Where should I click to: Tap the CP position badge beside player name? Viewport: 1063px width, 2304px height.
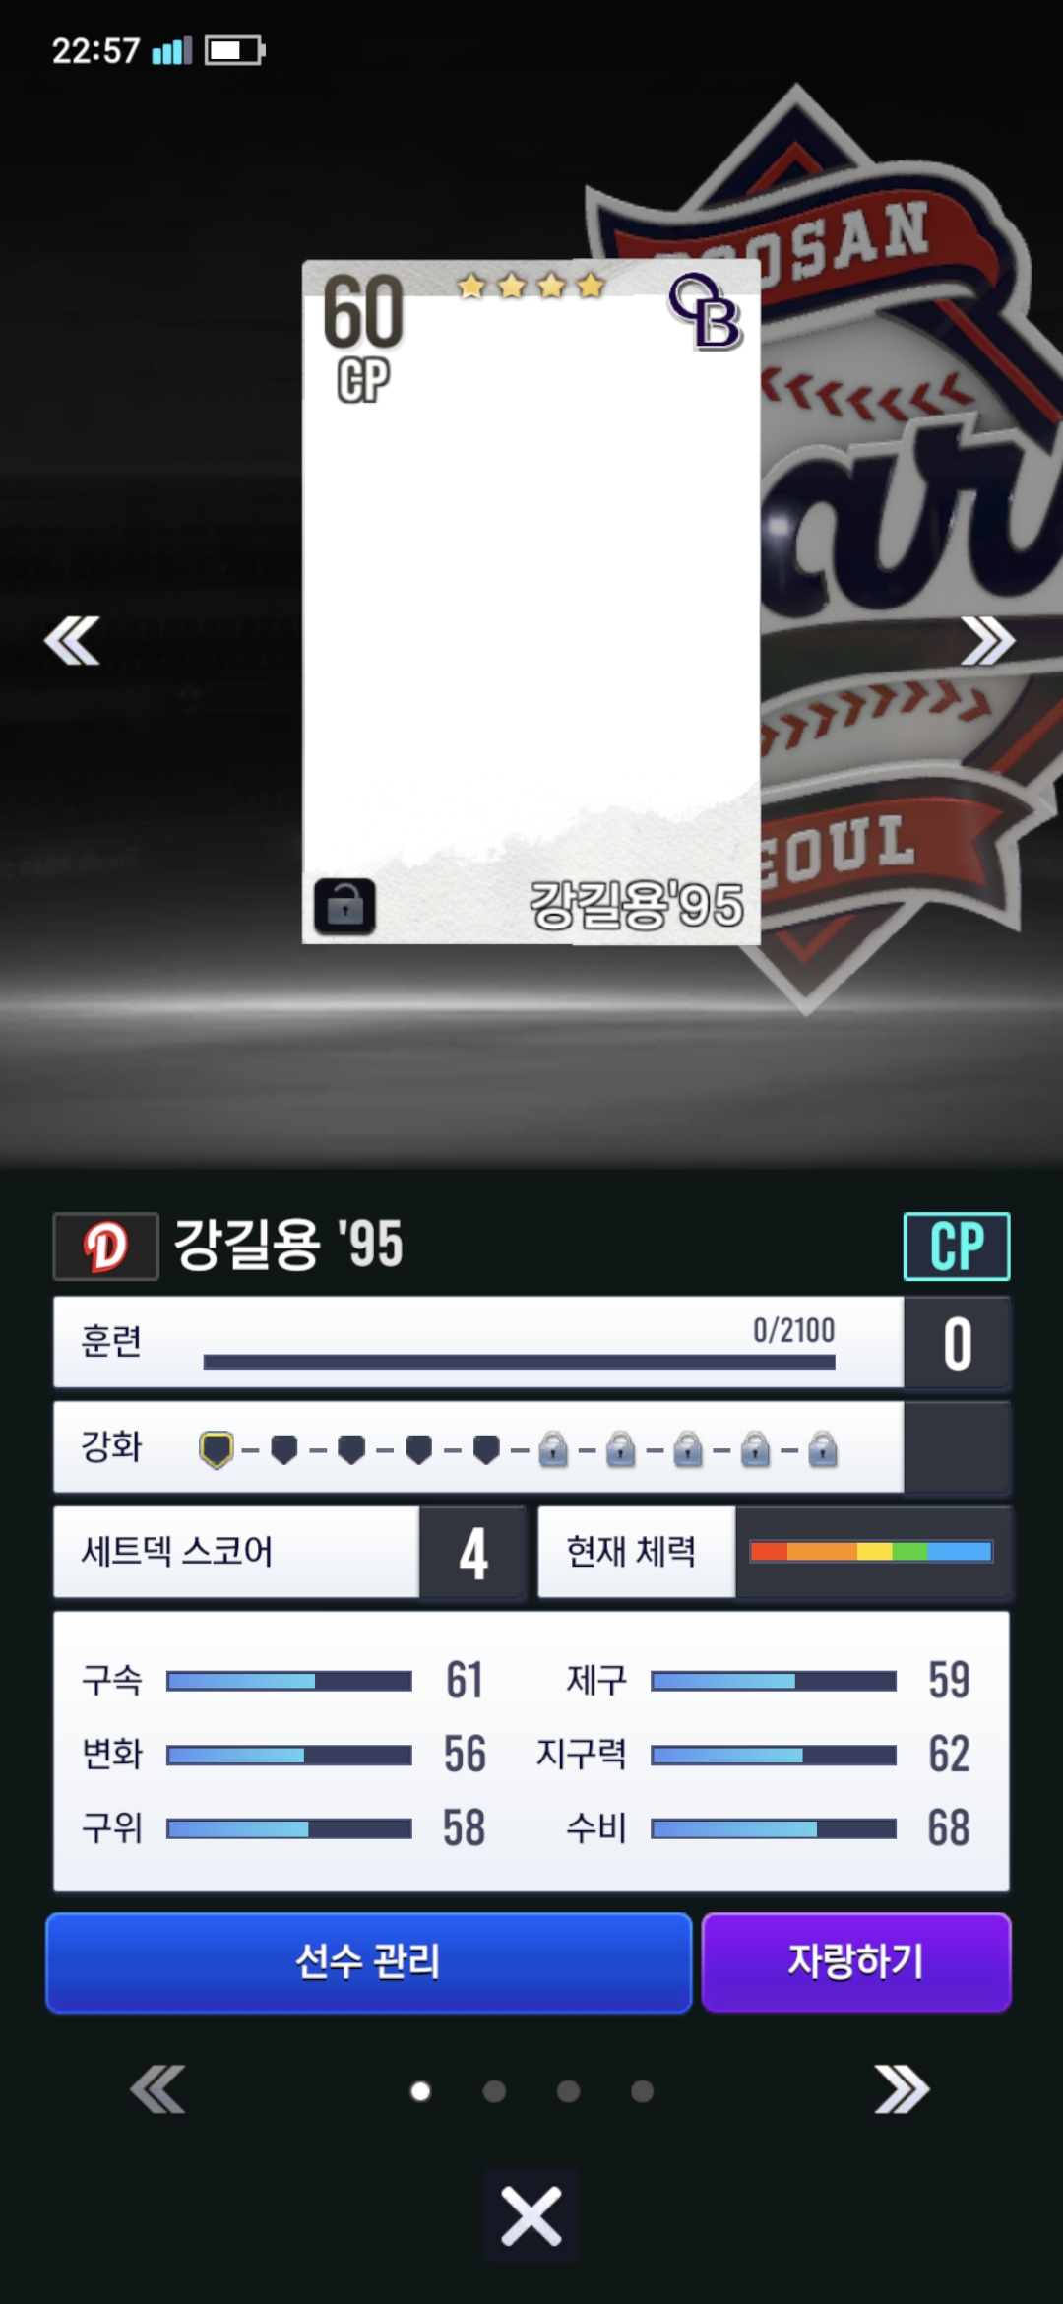click(x=957, y=1247)
